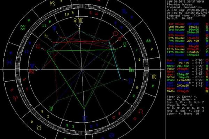The width and height of the screenshot is (209, 139).
Task: Click the '7th house: 20Vir50' row
Action: [184, 41]
